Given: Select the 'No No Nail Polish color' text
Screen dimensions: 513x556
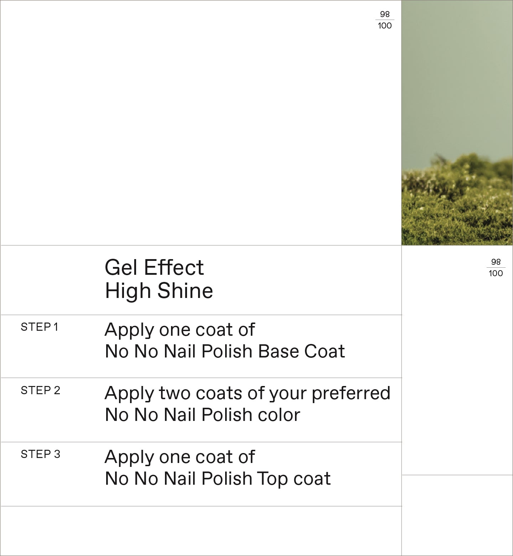Looking at the screenshot, I should pyautogui.click(x=202, y=415).
